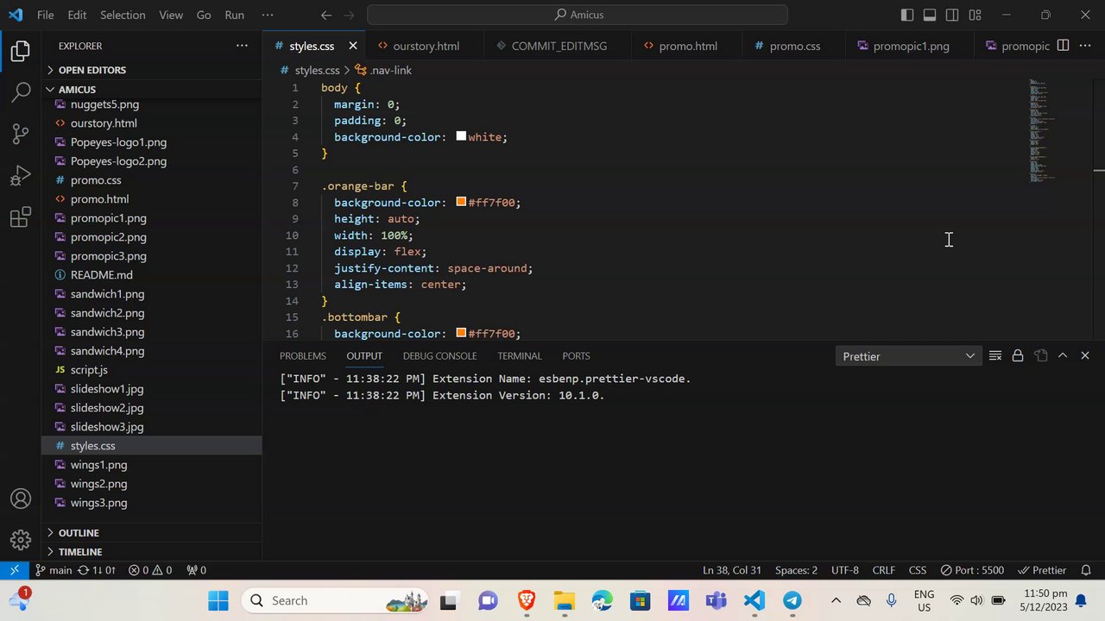Open Telegram from the taskbar
Viewport: 1105px width, 621px height.
tap(792, 600)
